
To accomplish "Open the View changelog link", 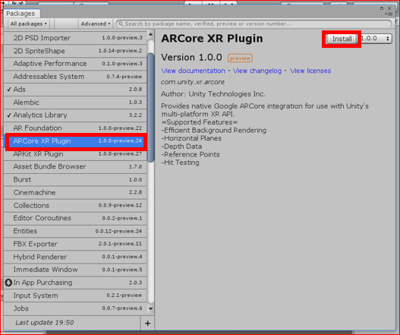I will (x=257, y=71).
